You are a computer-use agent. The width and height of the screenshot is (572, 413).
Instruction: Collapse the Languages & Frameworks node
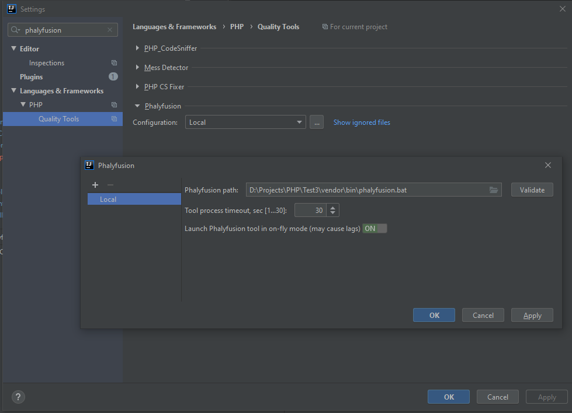click(x=14, y=90)
